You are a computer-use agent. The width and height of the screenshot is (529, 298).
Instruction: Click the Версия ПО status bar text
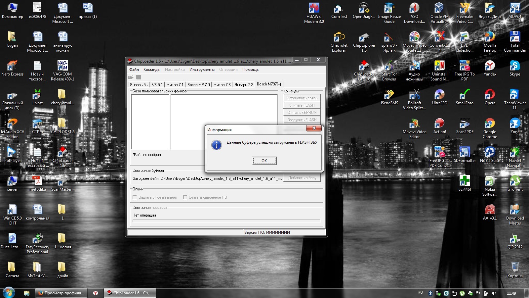coord(267,232)
